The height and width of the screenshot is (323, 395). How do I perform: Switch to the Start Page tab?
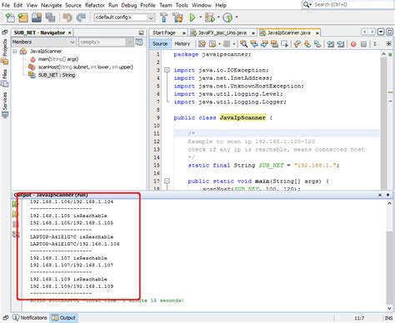click(x=164, y=32)
